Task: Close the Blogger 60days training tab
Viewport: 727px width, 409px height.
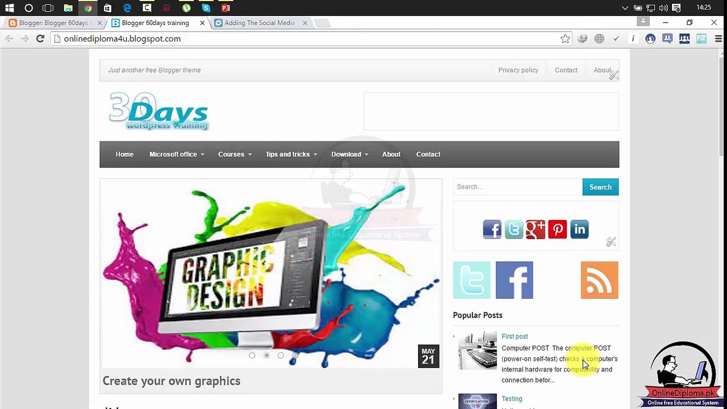Action: [202, 23]
